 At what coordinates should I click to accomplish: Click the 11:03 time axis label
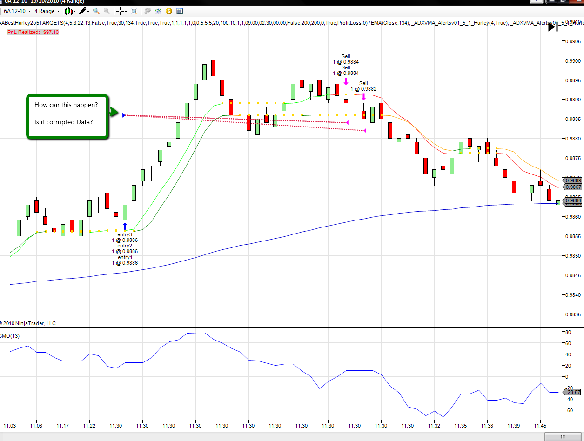(10, 425)
